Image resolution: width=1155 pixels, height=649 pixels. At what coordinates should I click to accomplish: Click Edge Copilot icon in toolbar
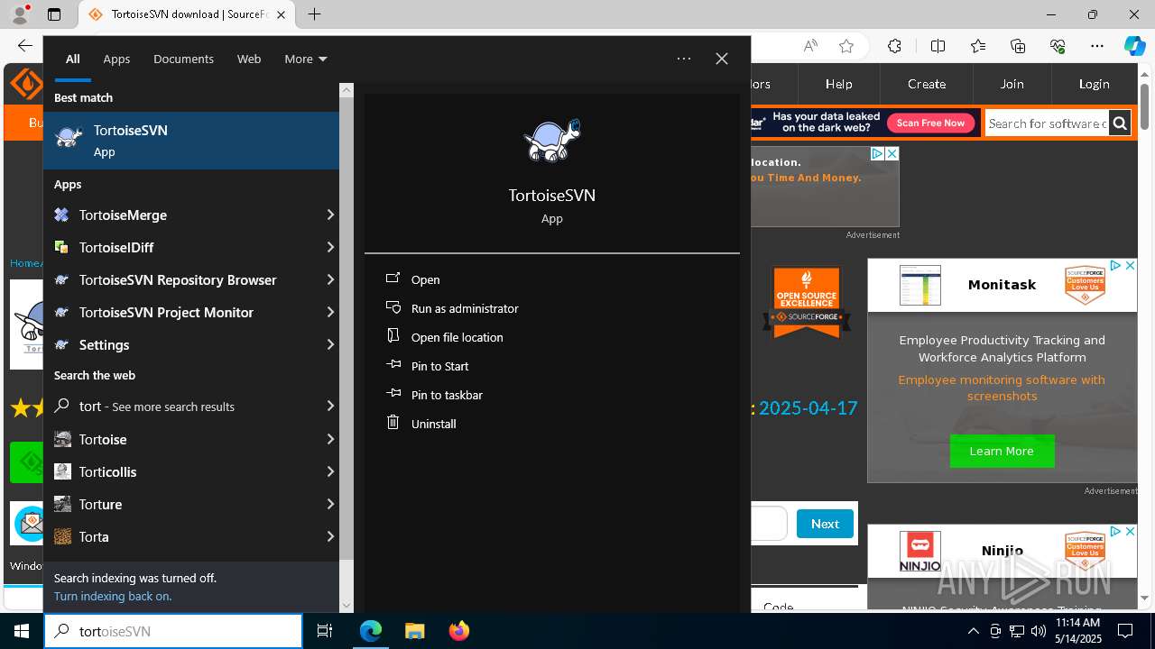click(1134, 46)
